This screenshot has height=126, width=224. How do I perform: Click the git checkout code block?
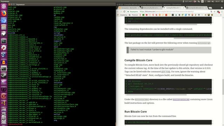pyautogui.click(x=168, y=86)
